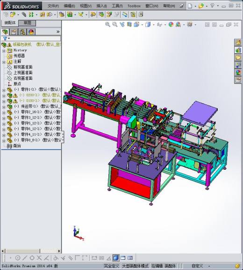
Task: Open the display style dropdown arrow
Action: click(154, 25)
